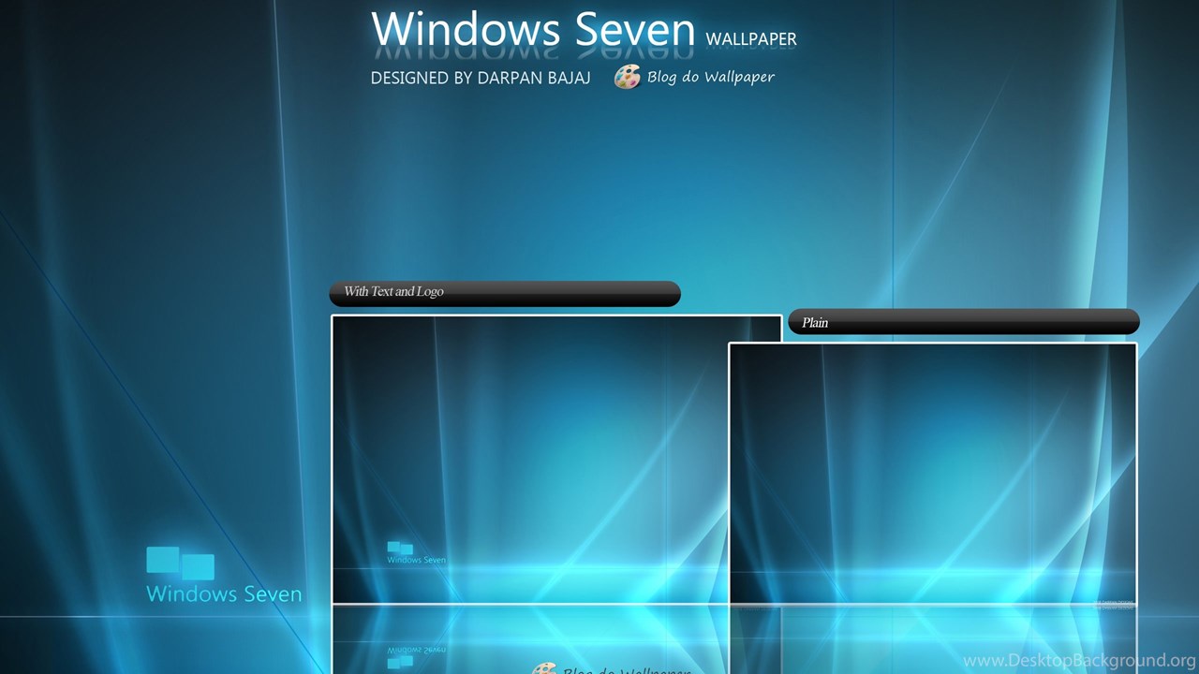Click the large Windows Seven logo squares
1199x674 pixels.
point(180,563)
